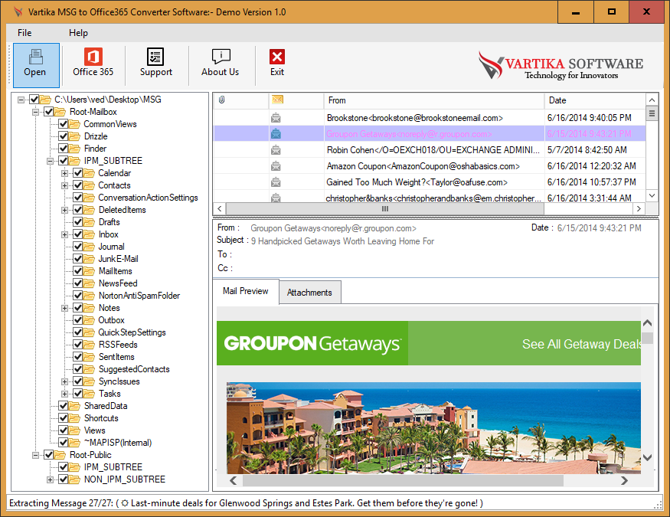This screenshot has height=517, width=670.
Task: Click the Notes folder icon
Action: pyautogui.click(x=89, y=308)
